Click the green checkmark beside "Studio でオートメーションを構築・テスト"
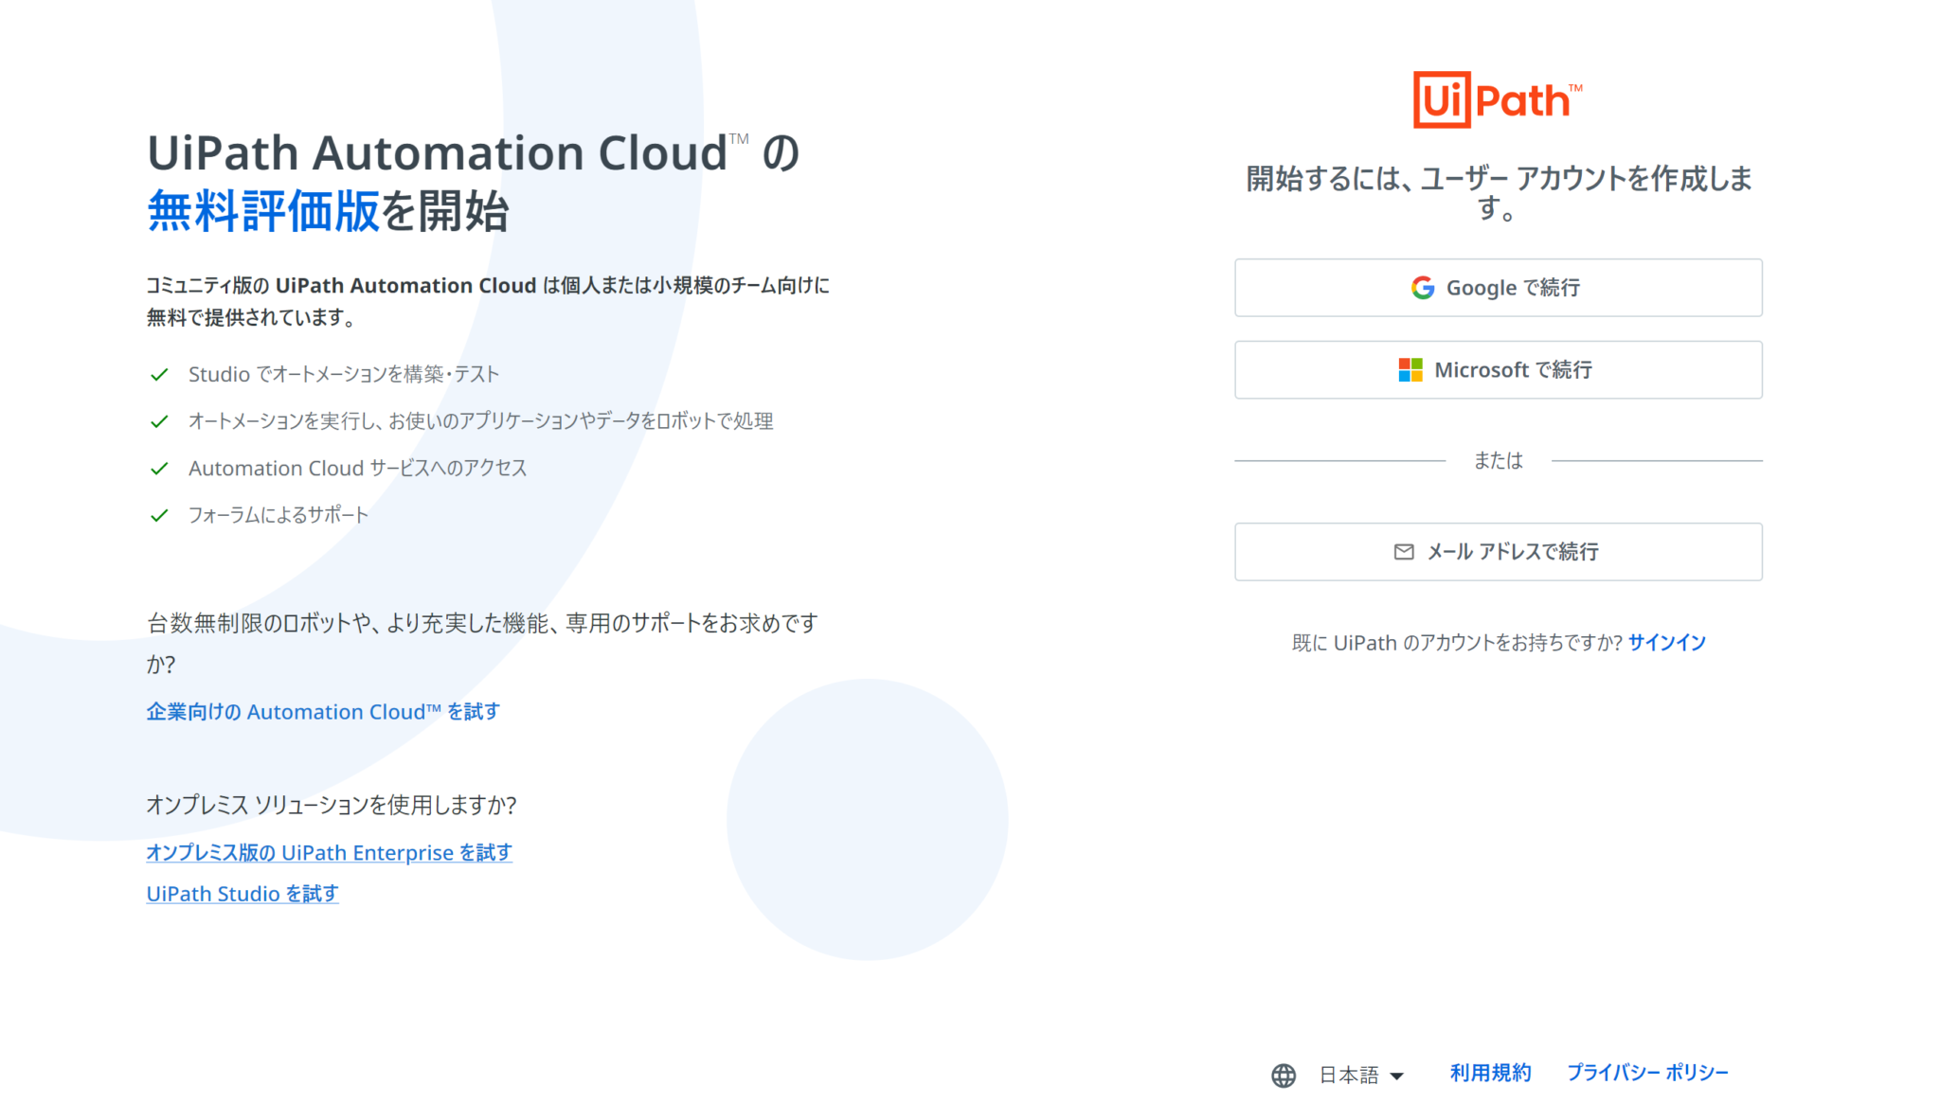The image size is (1940, 1103). [158, 374]
